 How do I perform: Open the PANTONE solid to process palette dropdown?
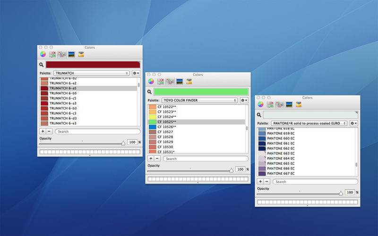click(x=309, y=123)
